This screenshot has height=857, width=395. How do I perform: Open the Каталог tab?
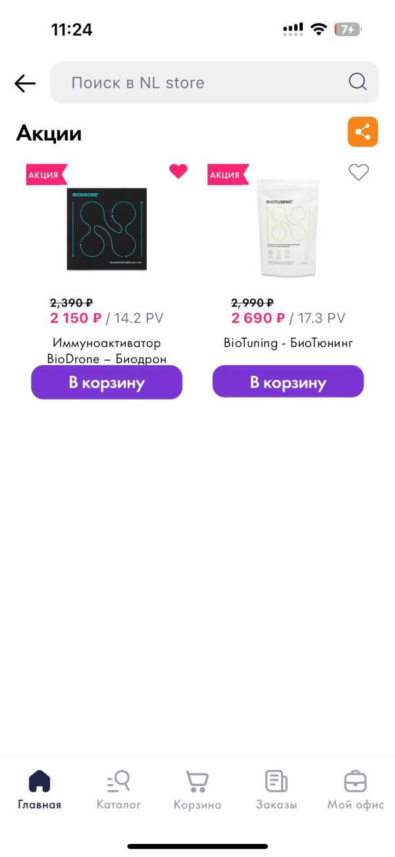[118, 790]
